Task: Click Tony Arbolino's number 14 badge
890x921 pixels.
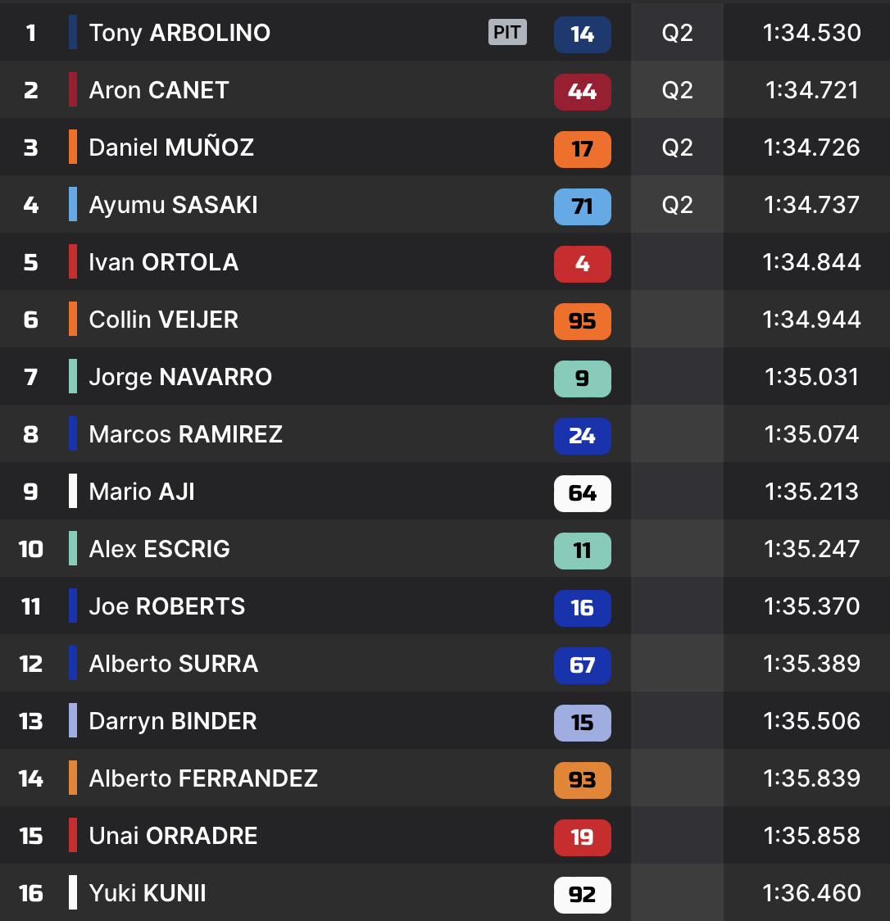Action: 582,34
